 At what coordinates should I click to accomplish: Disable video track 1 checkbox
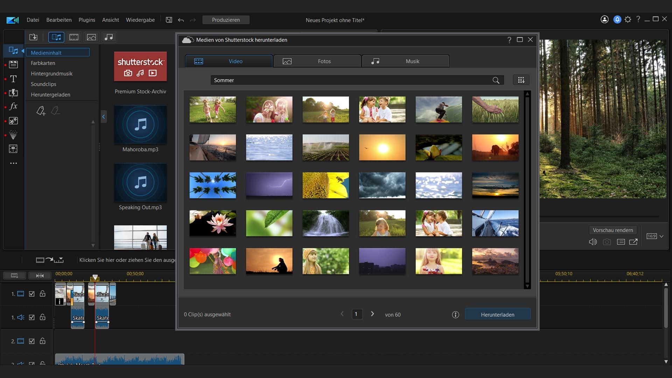tap(32, 294)
